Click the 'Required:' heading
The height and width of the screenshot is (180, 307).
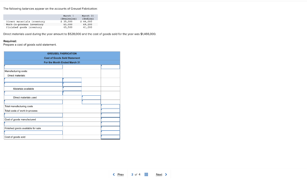10,41
